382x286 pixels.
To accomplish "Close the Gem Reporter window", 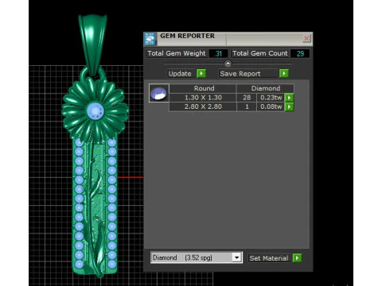I will click(x=306, y=38).
